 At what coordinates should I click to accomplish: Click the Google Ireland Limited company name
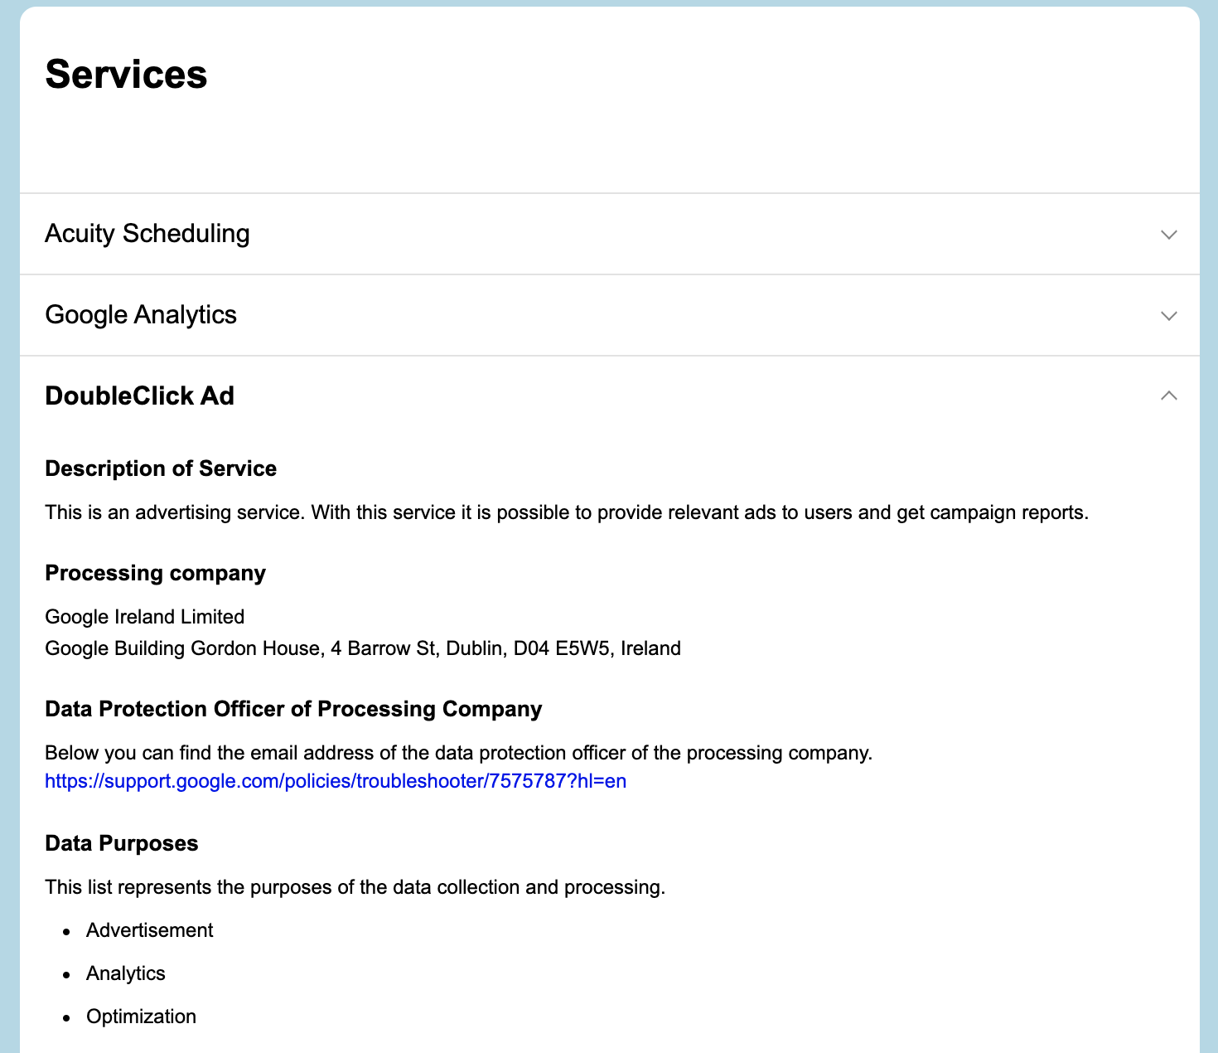[x=145, y=617]
